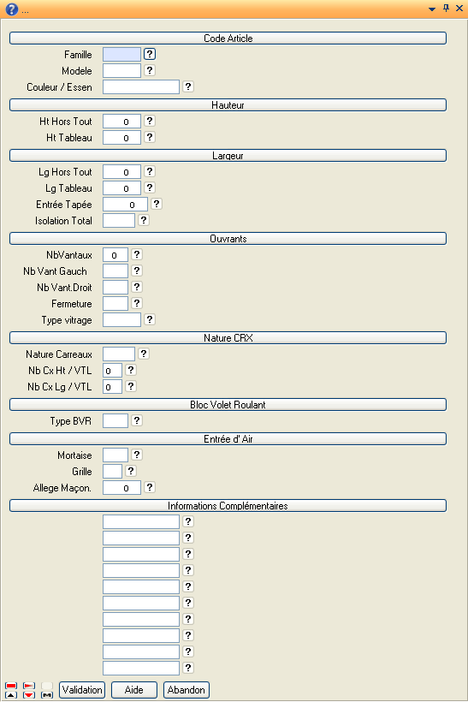Click the Validation button
The height and width of the screenshot is (702, 468).
pyautogui.click(x=82, y=690)
